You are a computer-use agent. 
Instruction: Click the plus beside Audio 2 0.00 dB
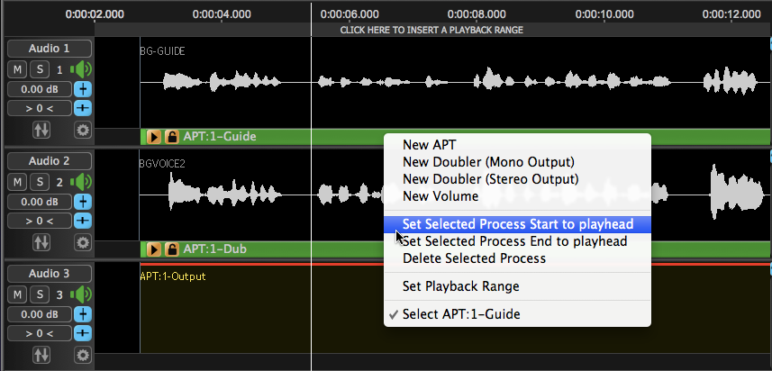pyautogui.click(x=83, y=202)
